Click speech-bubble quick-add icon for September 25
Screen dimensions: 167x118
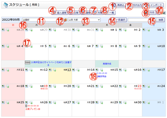click(8, 102)
